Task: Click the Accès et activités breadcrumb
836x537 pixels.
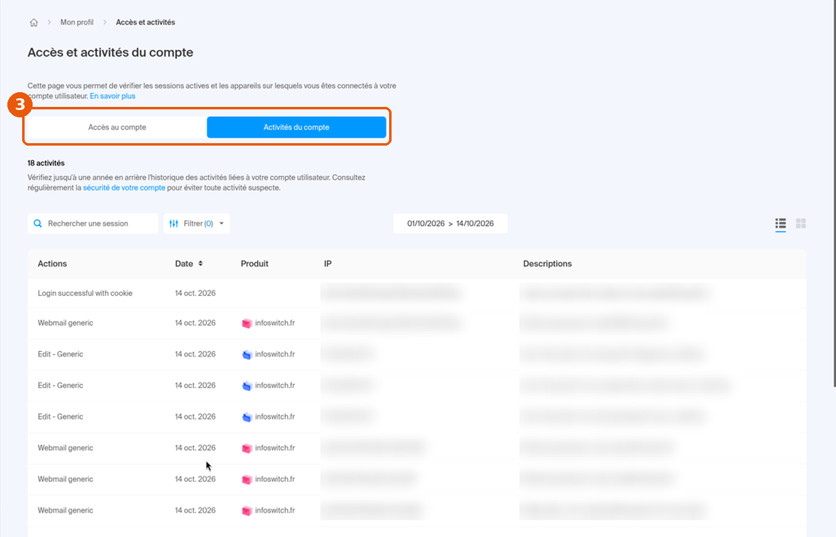Action: point(146,22)
